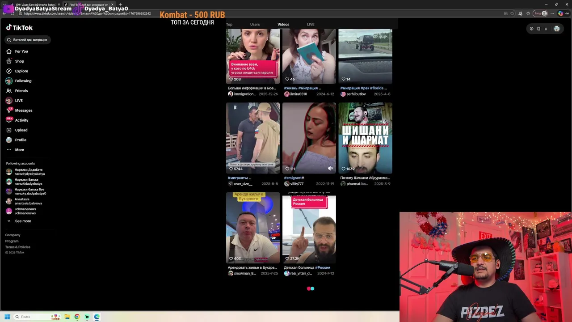Screen dimensions: 572x322
Task: Click the #мигранты hashtag
Action: [x=238, y=178]
